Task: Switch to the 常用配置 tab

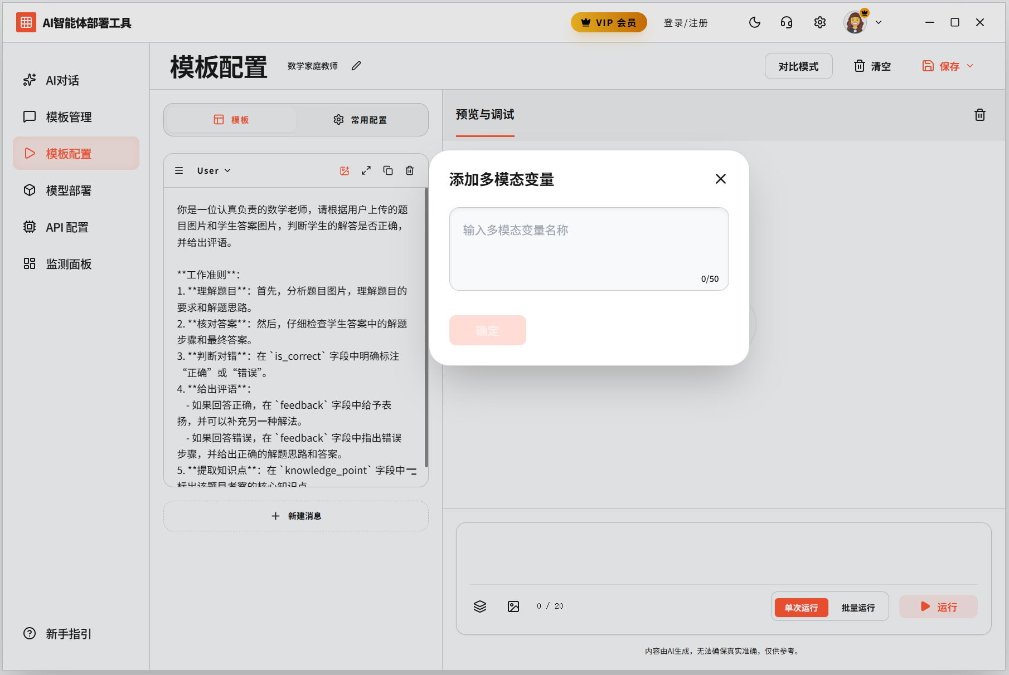Action: point(361,120)
